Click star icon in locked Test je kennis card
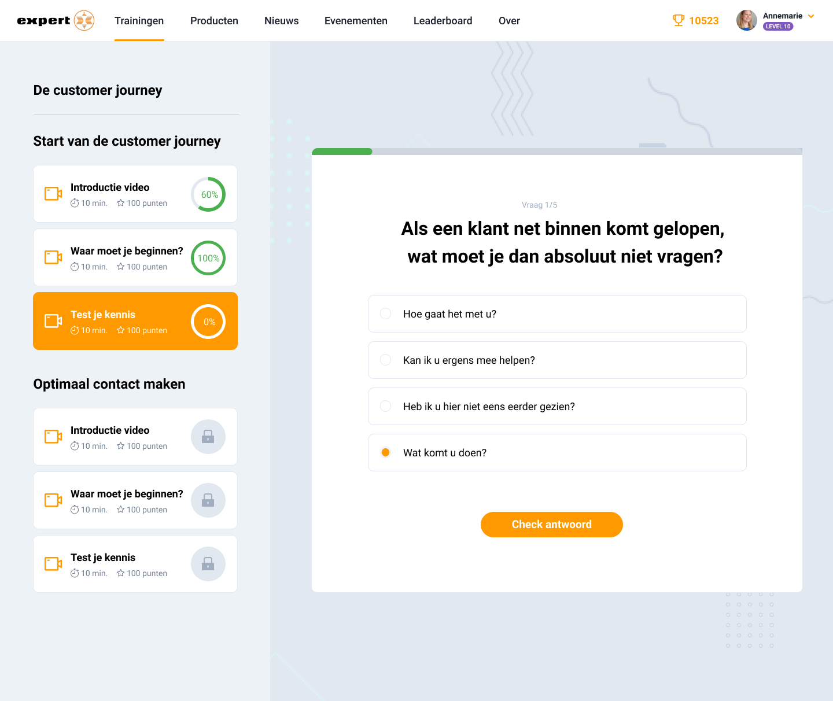The width and height of the screenshot is (833, 701). coord(121,573)
